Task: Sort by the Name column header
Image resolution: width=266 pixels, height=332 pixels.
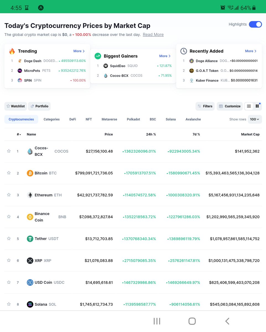Action: click(x=31, y=134)
